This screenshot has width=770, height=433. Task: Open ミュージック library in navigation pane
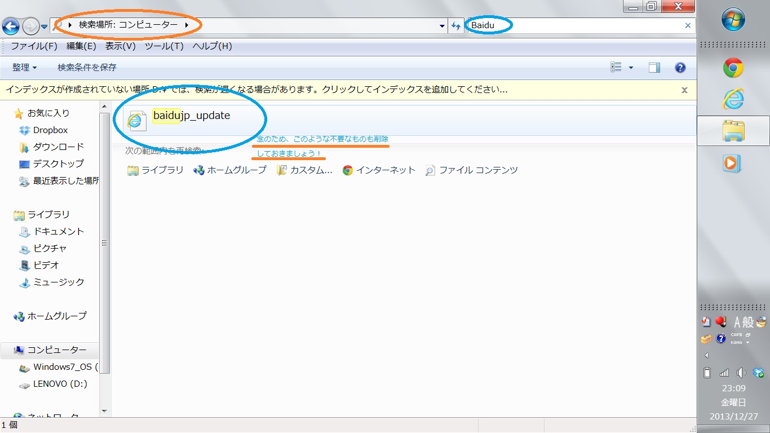(x=59, y=282)
